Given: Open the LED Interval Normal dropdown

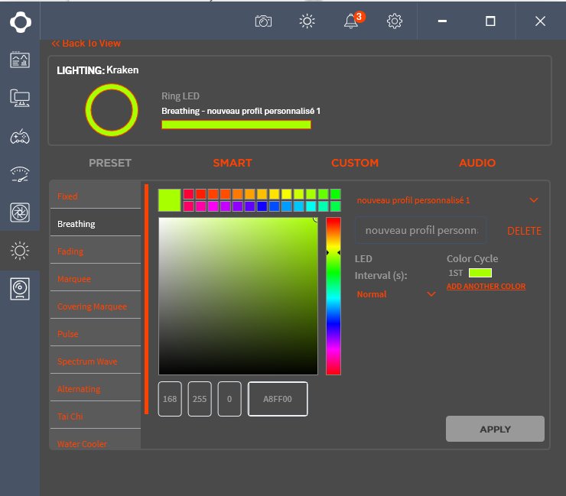Looking at the screenshot, I should [x=396, y=294].
